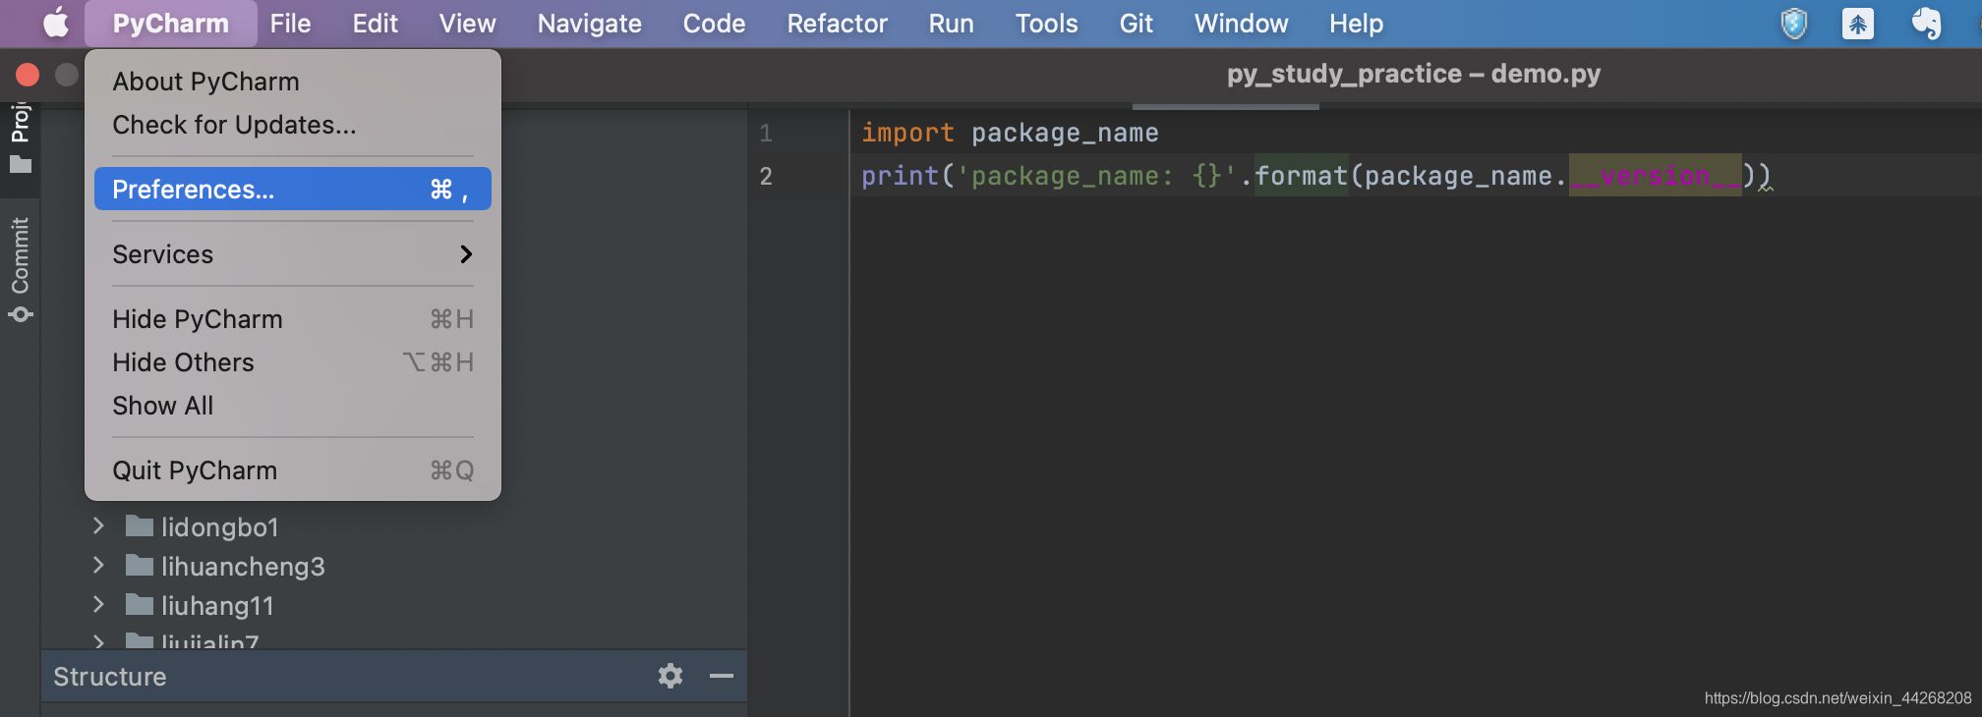Choose Show All
The height and width of the screenshot is (717, 1982).
(293, 406)
